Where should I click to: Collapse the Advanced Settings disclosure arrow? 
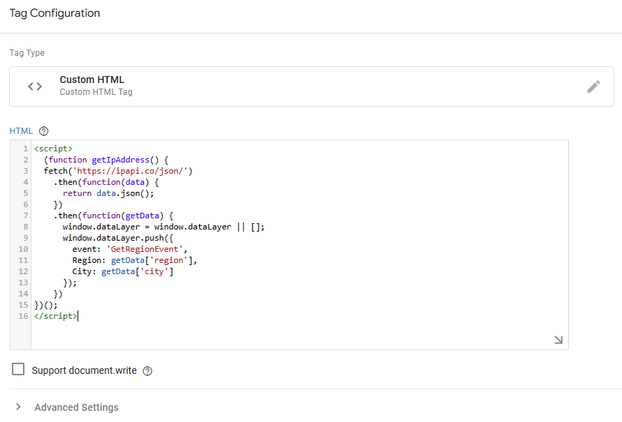pyautogui.click(x=18, y=407)
